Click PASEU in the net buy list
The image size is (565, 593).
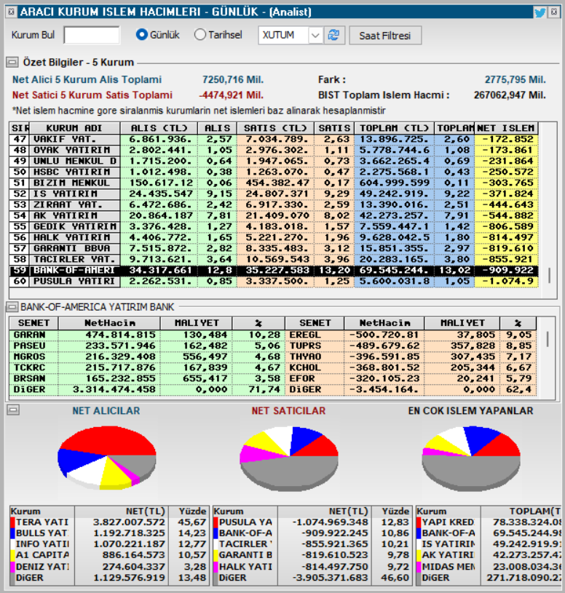pos(30,346)
